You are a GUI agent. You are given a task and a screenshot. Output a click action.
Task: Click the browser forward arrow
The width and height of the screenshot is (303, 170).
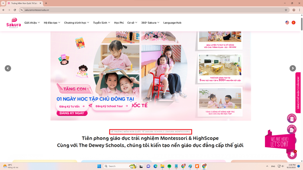click(x=9, y=10)
